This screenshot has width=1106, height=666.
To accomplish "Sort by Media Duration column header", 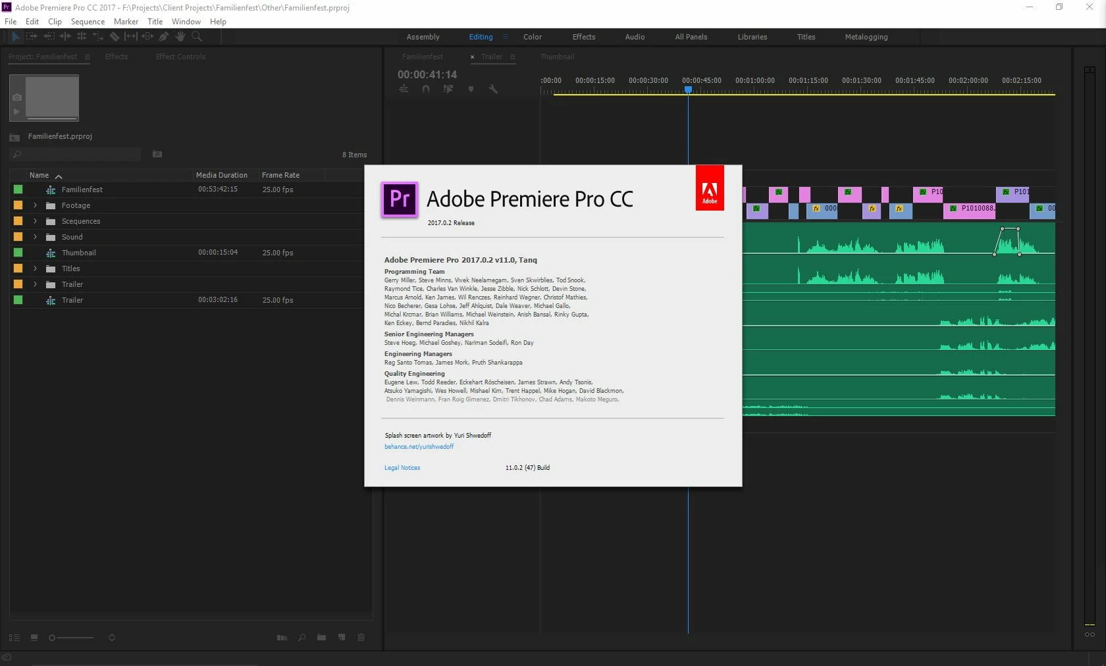I will (x=221, y=175).
